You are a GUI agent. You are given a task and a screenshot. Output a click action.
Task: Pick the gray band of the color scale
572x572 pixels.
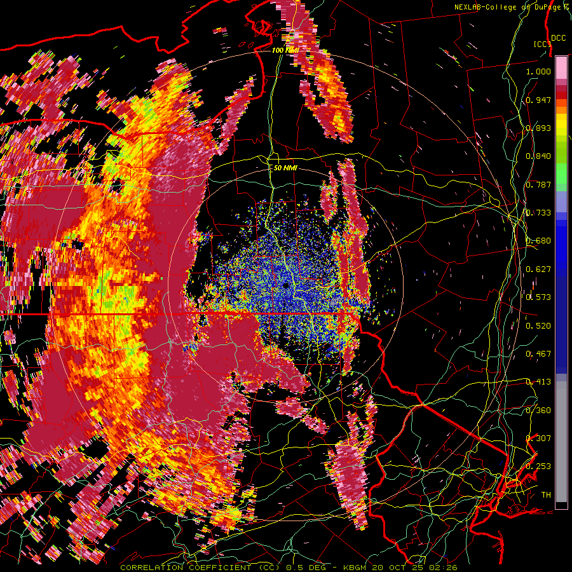[x=561, y=442]
